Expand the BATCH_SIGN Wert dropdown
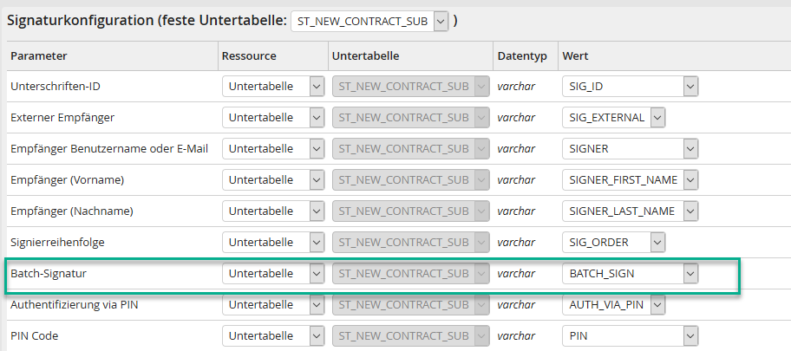791x351 pixels. (630, 274)
